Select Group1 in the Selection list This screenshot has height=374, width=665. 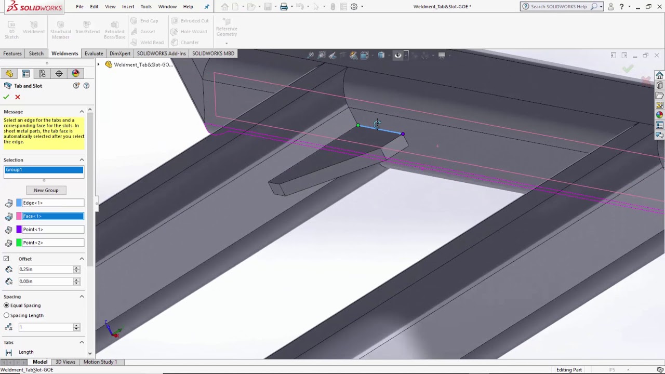point(44,170)
